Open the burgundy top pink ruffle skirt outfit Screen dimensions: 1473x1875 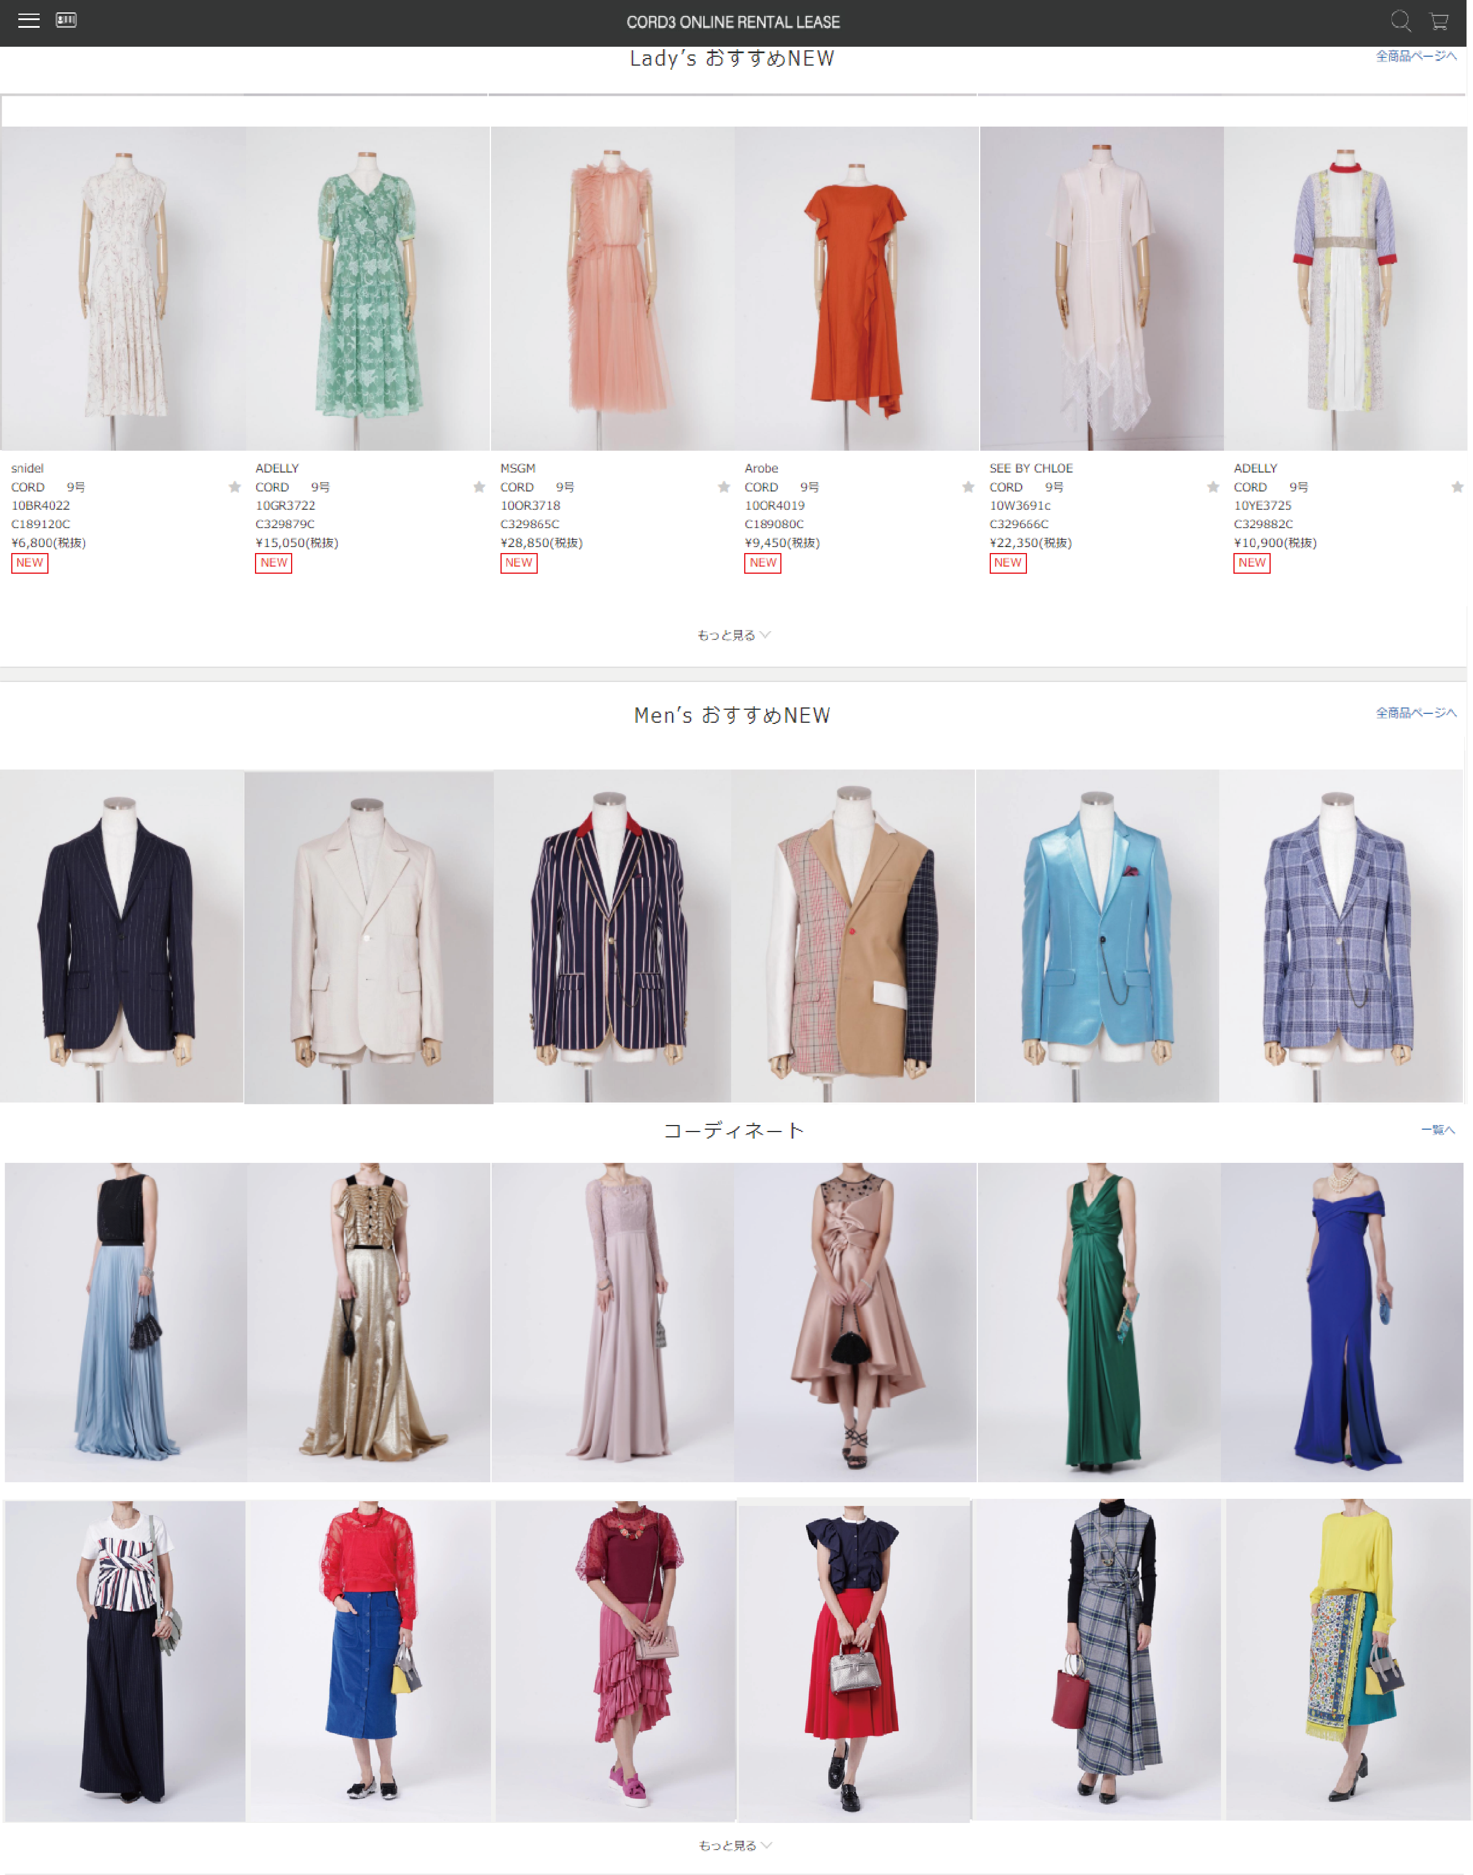616,1661
